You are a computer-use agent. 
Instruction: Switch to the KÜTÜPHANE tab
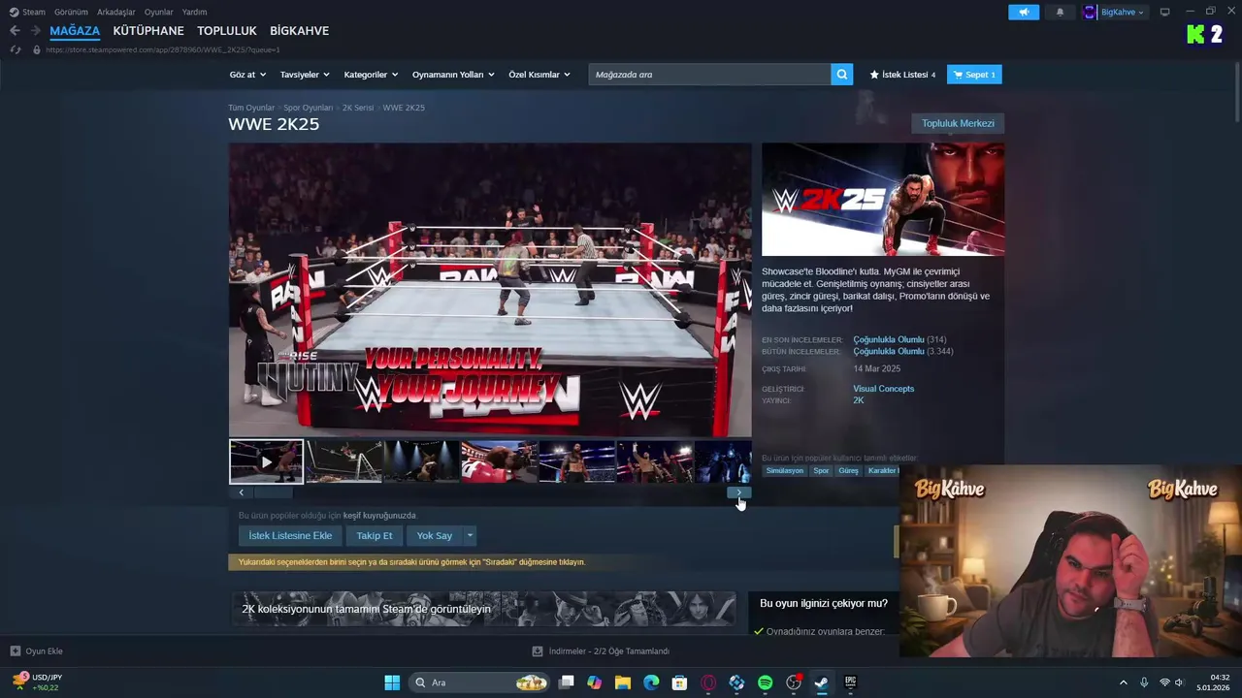148,31
